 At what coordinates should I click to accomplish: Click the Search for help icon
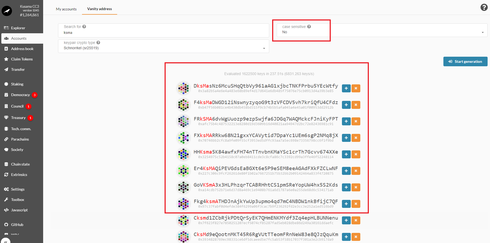(x=84, y=27)
